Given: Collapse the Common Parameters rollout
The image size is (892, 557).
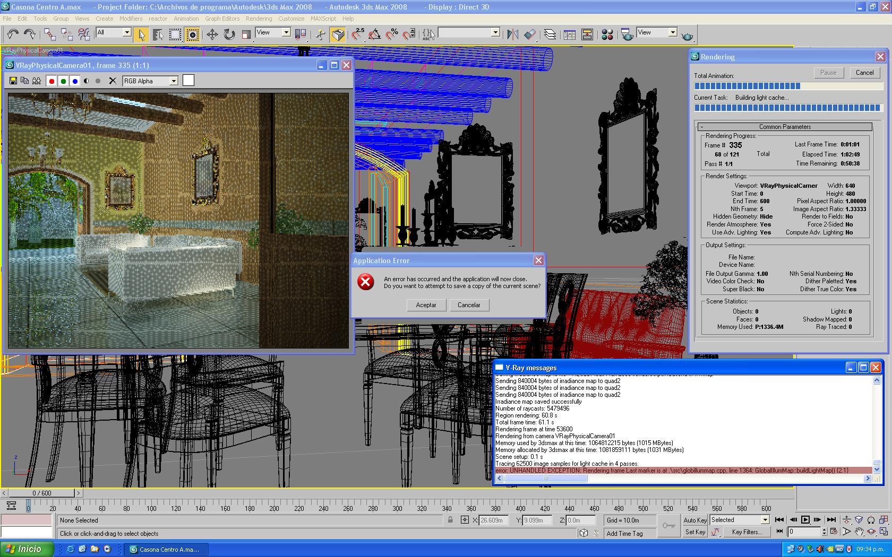Looking at the screenshot, I should click(x=786, y=127).
